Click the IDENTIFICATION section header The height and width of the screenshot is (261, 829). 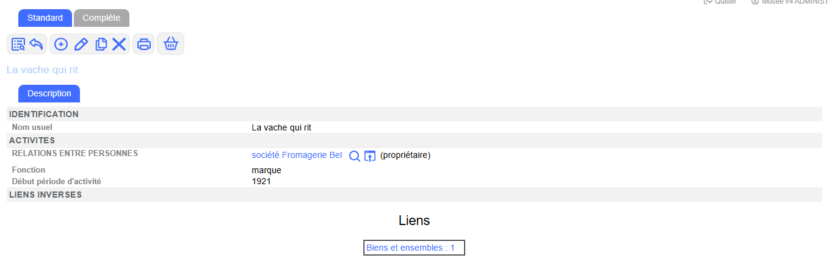[44, 114]
